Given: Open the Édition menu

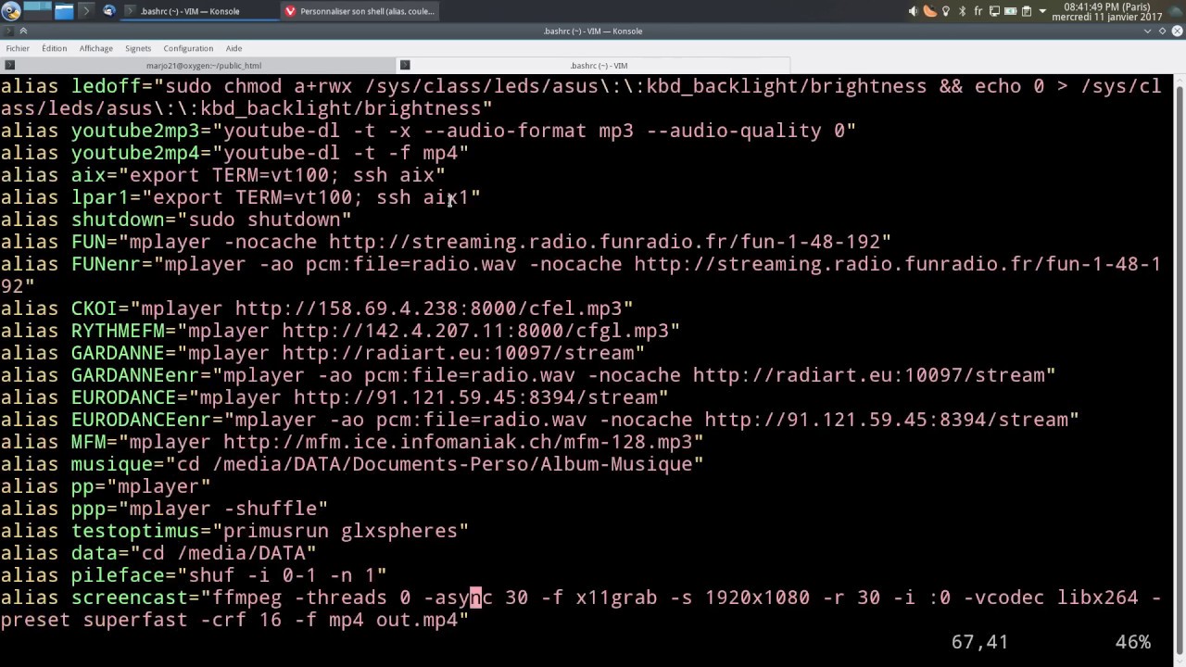Looking at the screenshot, I should 54,48.
